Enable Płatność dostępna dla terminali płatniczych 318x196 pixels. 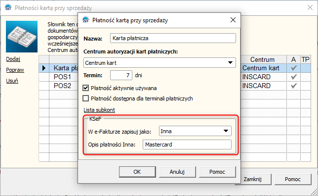click(x=85, y=98)
